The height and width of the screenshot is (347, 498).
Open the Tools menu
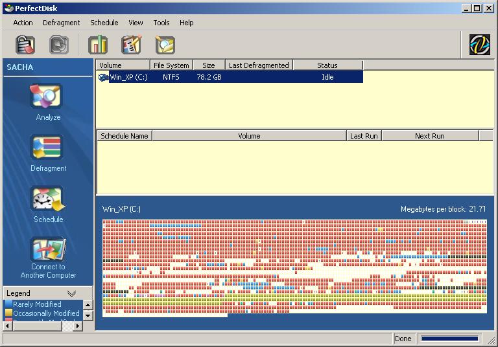161,23
